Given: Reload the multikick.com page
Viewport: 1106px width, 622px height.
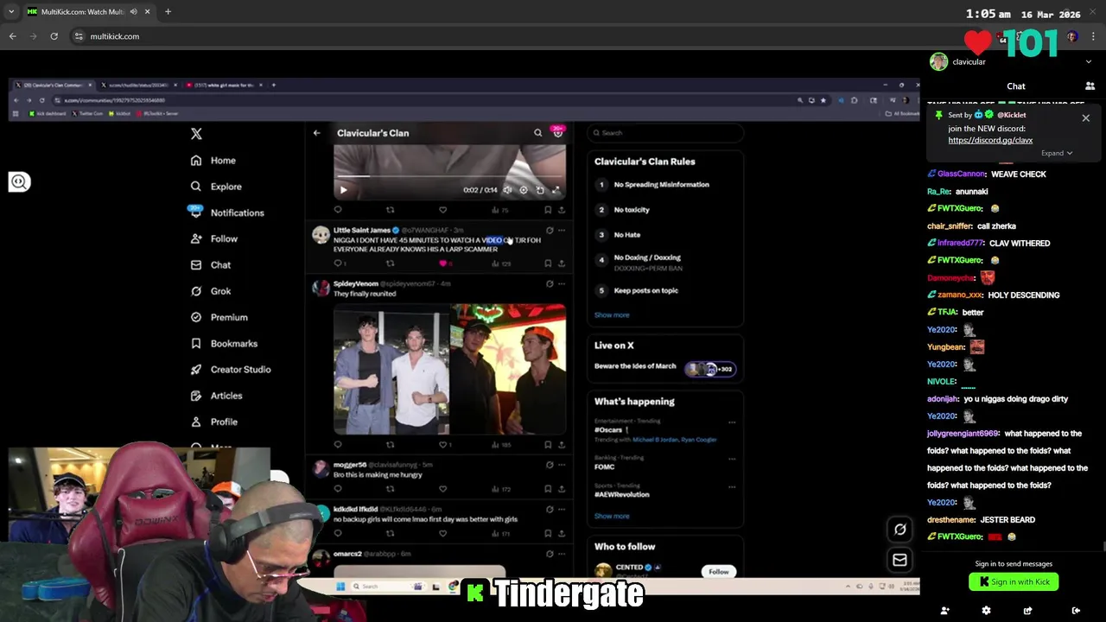Looking at the screenshot, I should [54, 36].
